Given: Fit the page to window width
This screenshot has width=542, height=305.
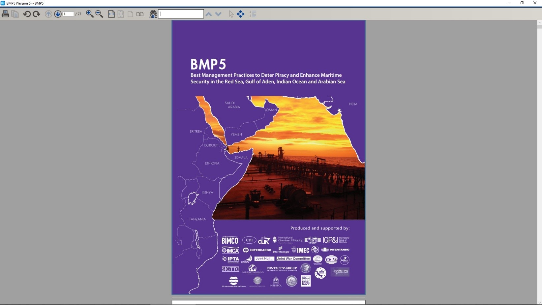Looking at the screenshot, I should [111, 14].
